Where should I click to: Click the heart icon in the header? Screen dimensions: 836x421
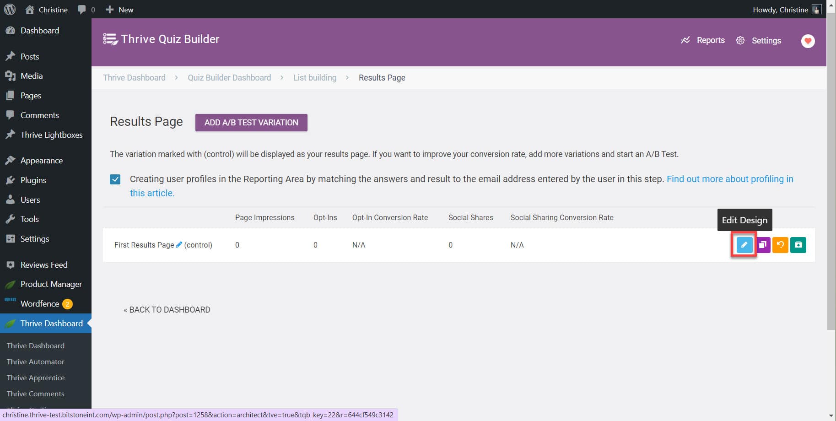pos(808,41)
